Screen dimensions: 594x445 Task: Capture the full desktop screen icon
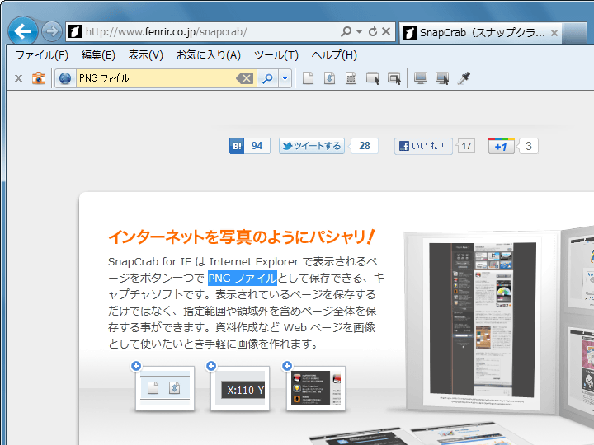[421, 78]
